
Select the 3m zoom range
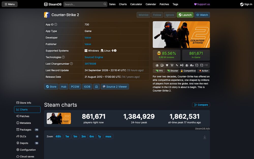point(84,136)
